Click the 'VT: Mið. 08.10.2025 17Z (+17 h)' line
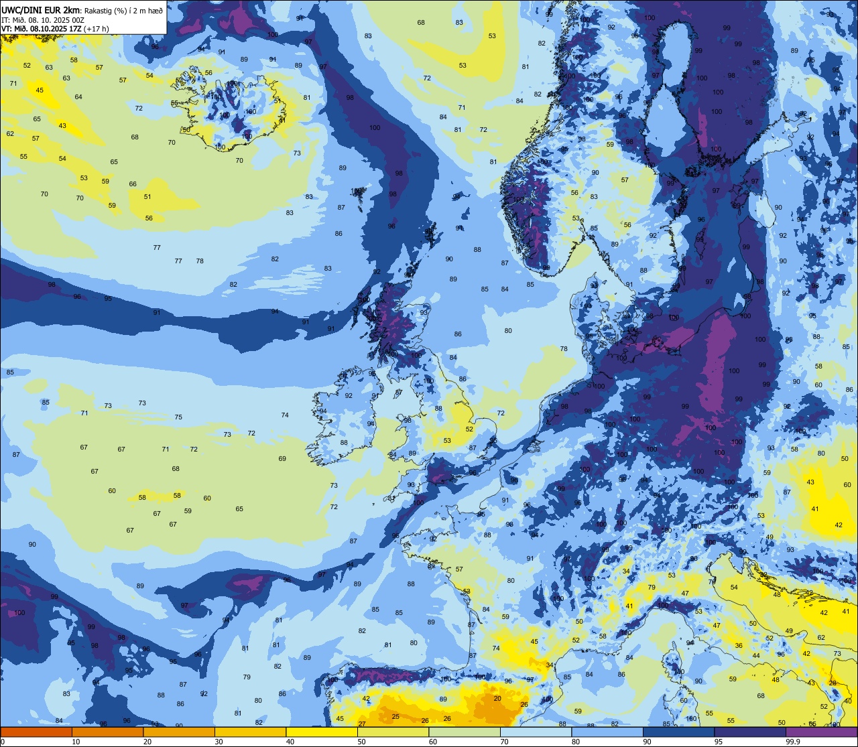 55,29
